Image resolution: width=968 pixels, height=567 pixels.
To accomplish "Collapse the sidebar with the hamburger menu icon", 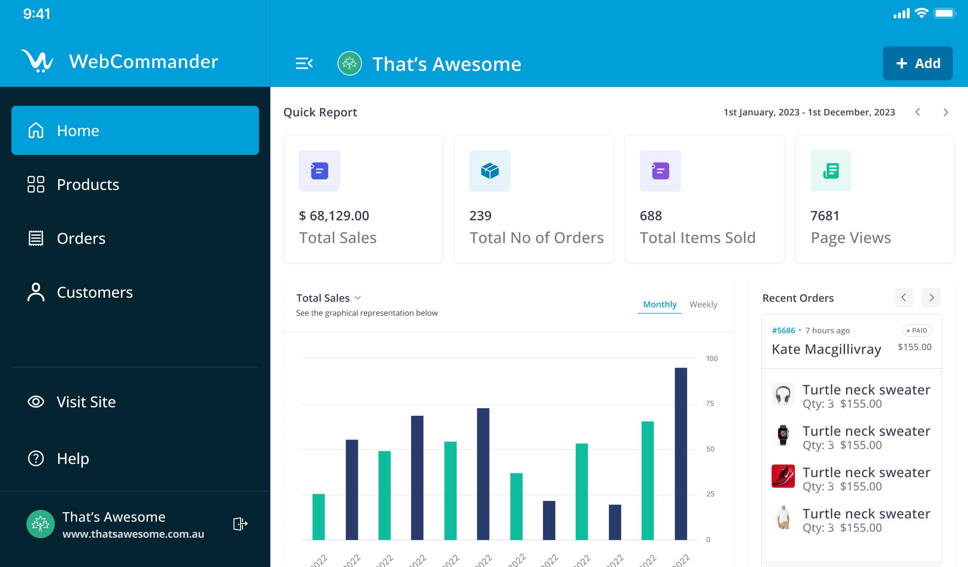I will pyautogui.click(x=304, y=63).
